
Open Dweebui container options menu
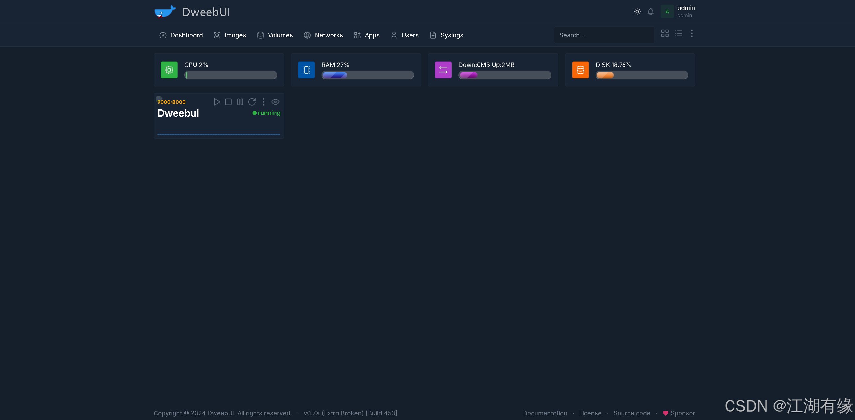point(264,102)
